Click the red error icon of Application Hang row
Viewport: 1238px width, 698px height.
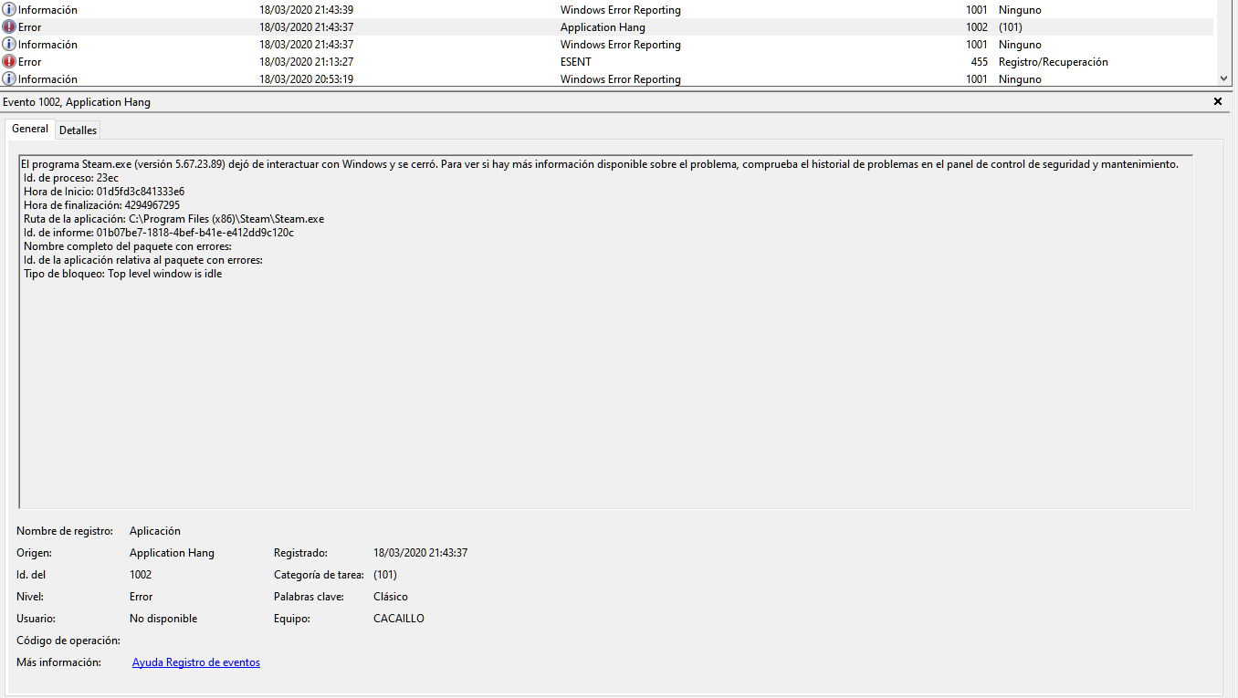click(9, 27)
